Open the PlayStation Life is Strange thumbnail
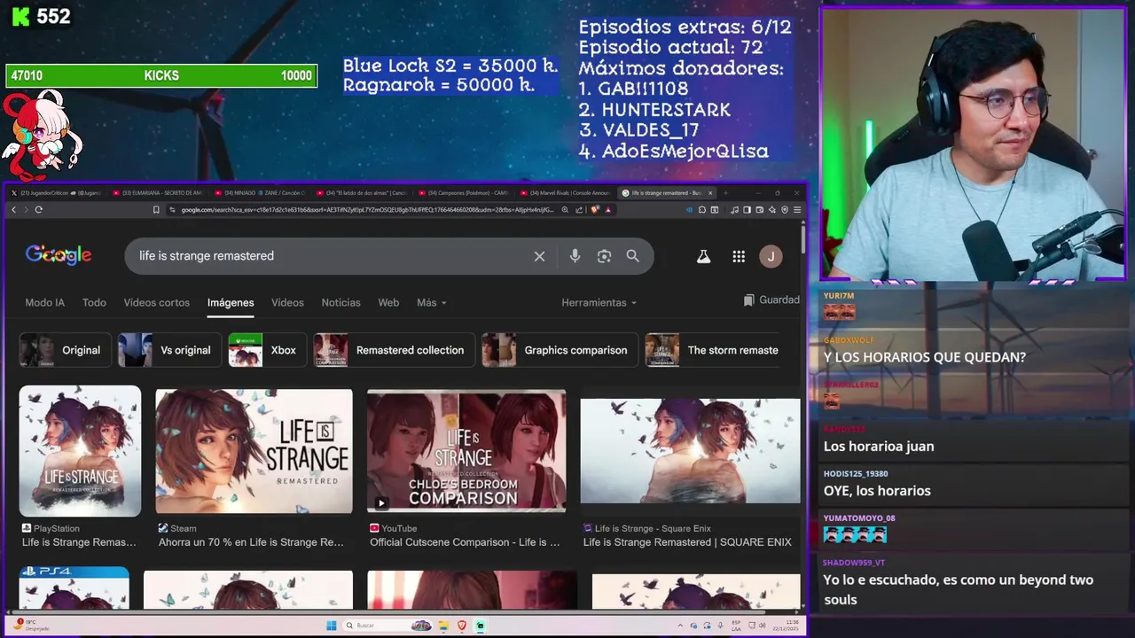 80,451
